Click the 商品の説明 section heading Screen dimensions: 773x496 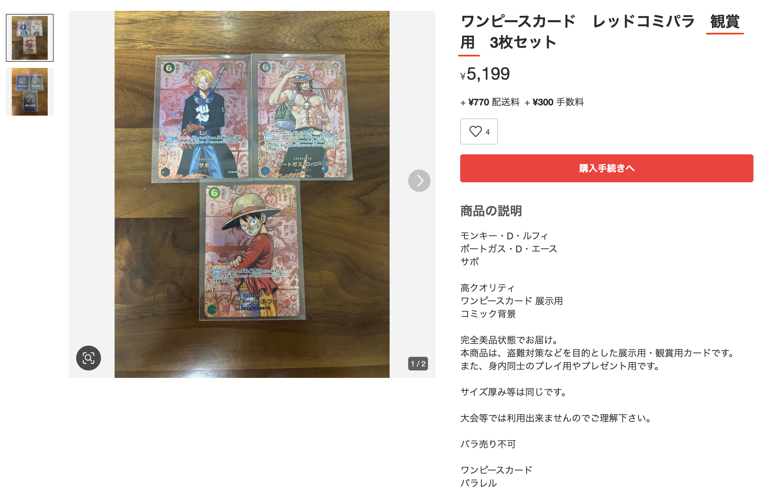[491, 211]
